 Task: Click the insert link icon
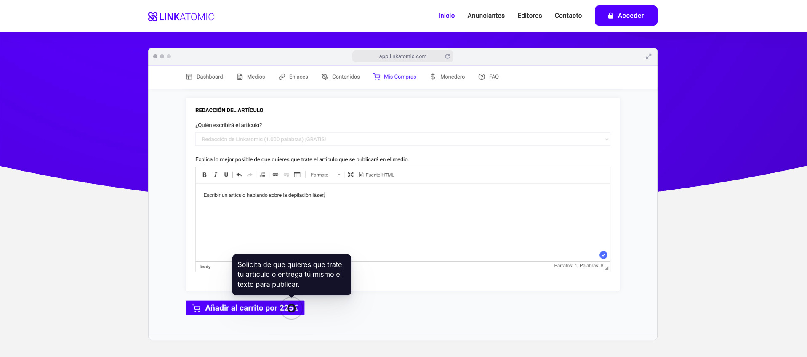pos(275,175)
